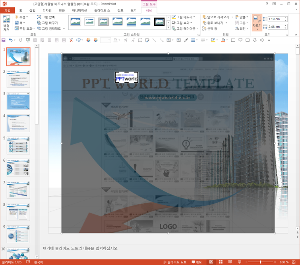Click the first pie chart color icon
Image resolution: width=300 pixels, height=265 pixels.
pyautogui.click(x=88, y=40)
